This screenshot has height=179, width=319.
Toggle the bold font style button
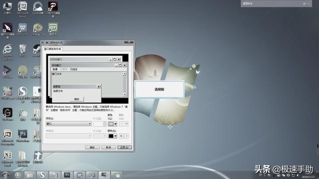pos(121,136)
